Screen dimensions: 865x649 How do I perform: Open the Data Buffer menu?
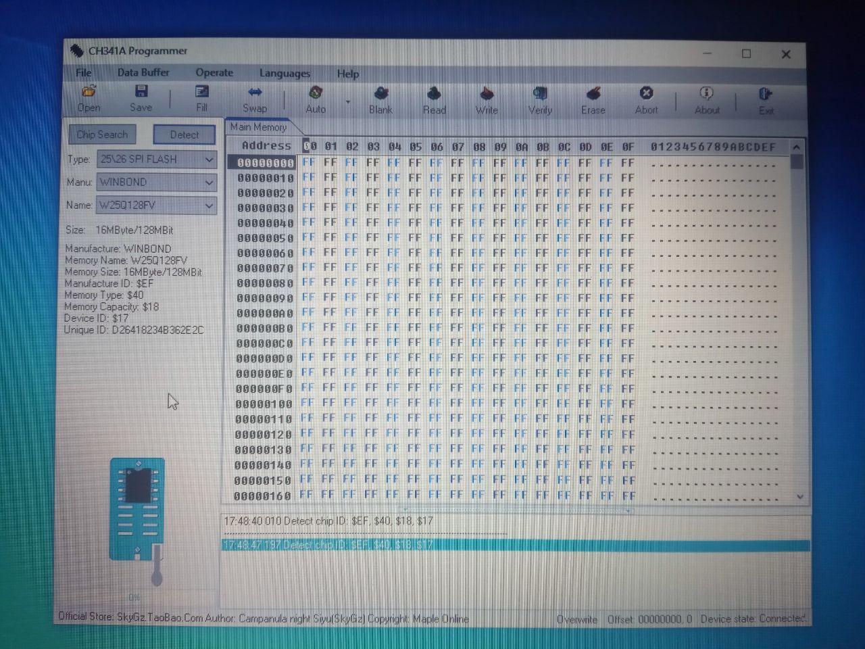[143, 72]
